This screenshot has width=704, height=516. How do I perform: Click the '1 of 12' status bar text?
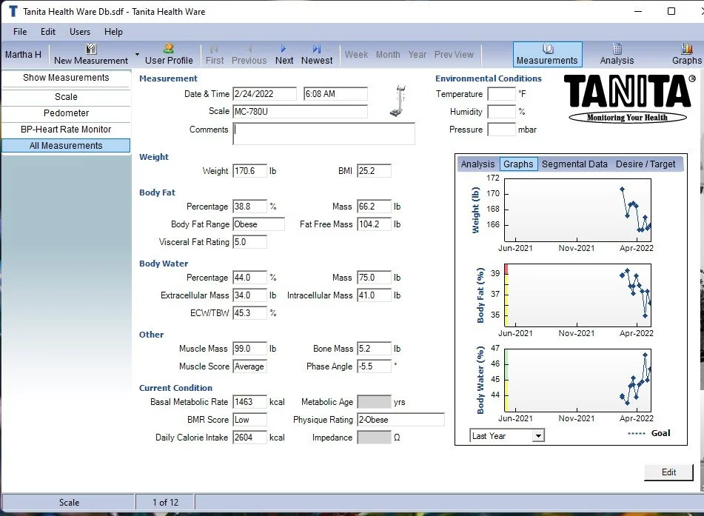165,503
